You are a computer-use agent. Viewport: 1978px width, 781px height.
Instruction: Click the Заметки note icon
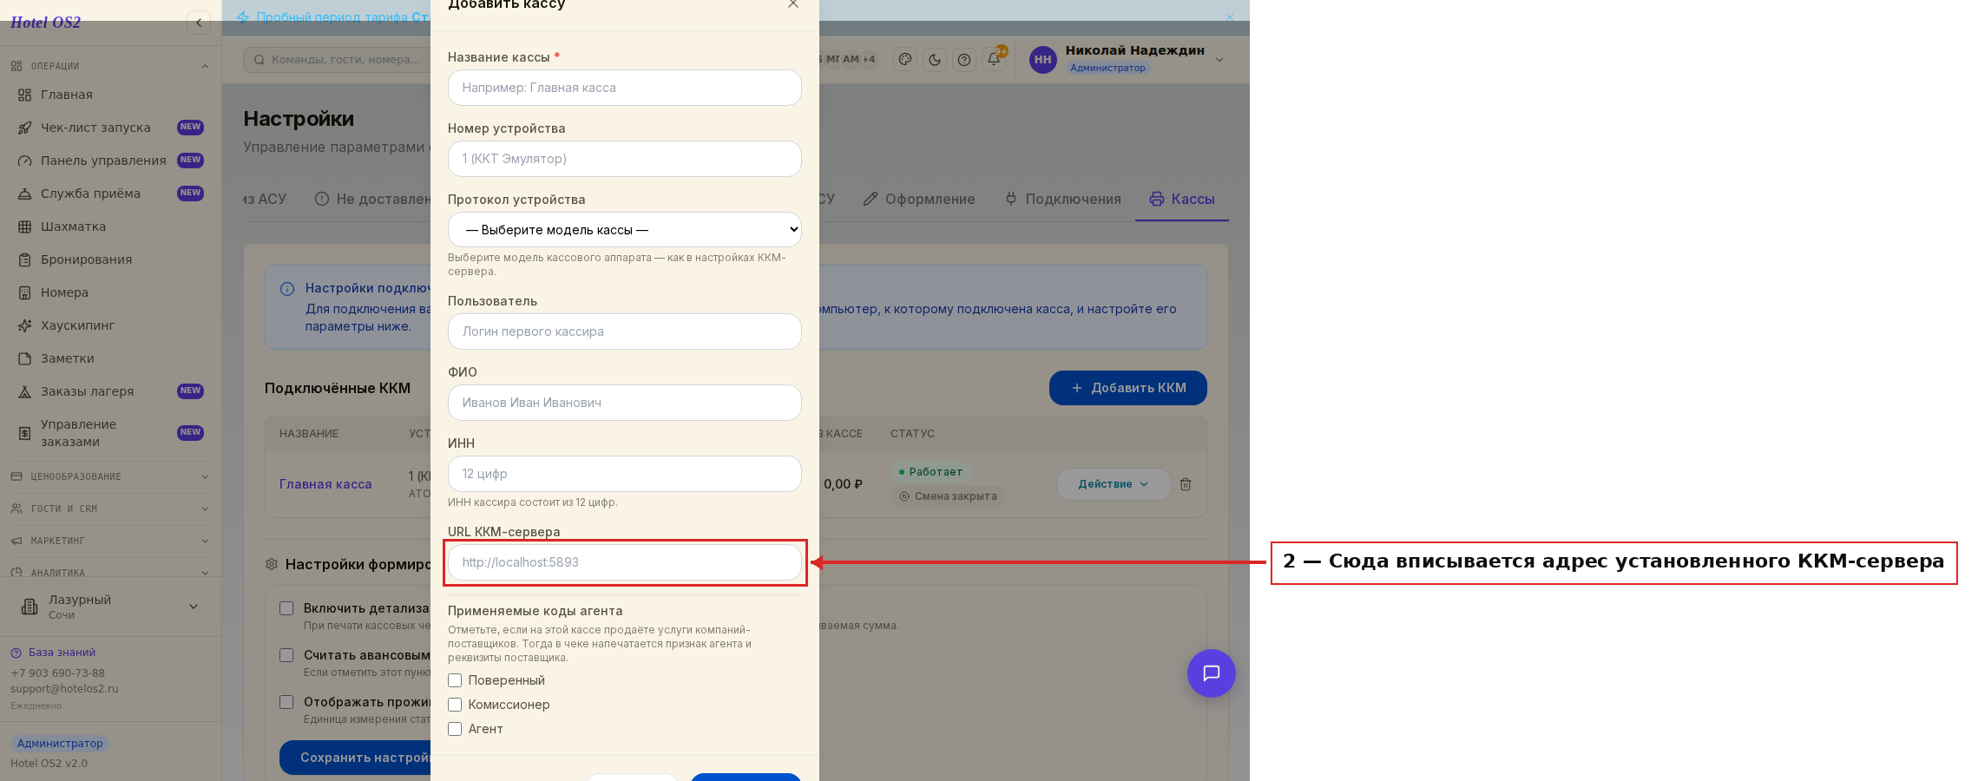[25, 358]
